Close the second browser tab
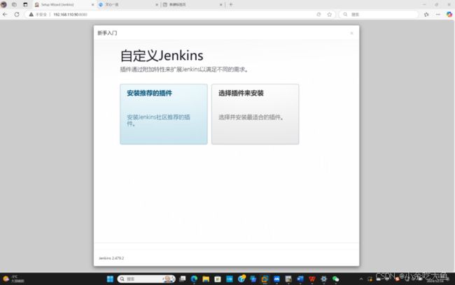This screenshot has height=285, width=455. tap(157, 5)
